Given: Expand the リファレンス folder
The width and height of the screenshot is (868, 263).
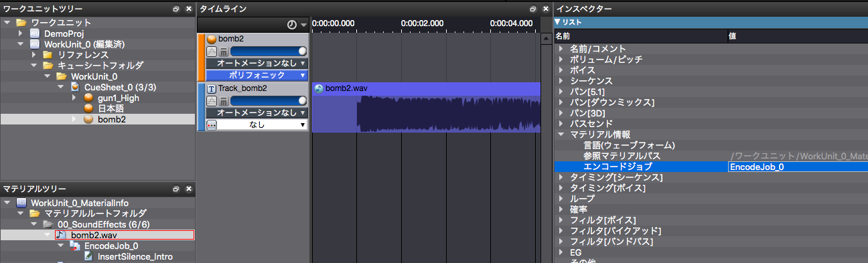Looking at the screenshot, I should click(x=34, y=55).
